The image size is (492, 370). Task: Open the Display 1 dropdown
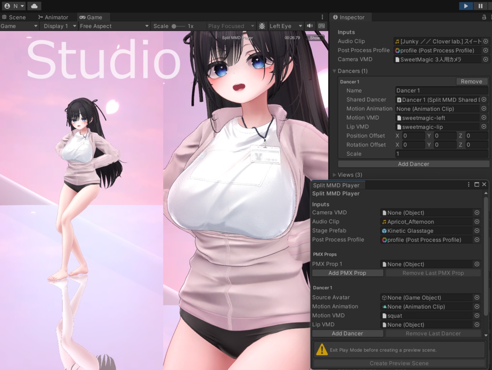tap(60, 26)
